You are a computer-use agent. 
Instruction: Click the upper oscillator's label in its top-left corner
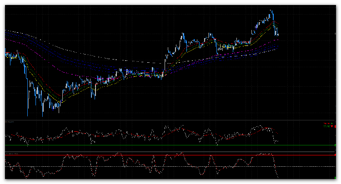tap(10, 122)
